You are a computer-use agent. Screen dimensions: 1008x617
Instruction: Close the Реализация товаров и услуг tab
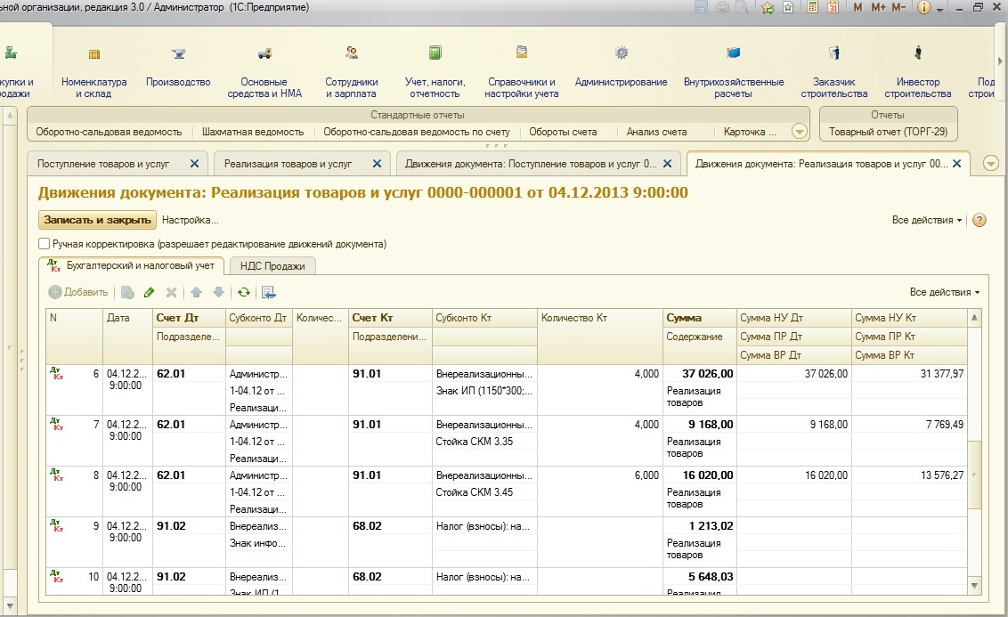pos(377,164)
